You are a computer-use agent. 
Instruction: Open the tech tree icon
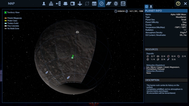tap(58, 4)
